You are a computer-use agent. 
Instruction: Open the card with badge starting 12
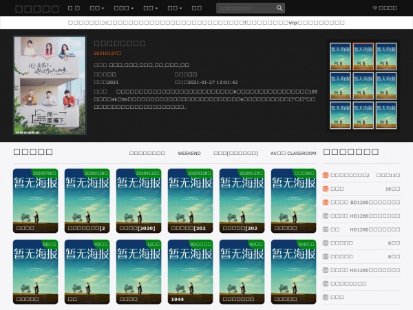point(138,272)
